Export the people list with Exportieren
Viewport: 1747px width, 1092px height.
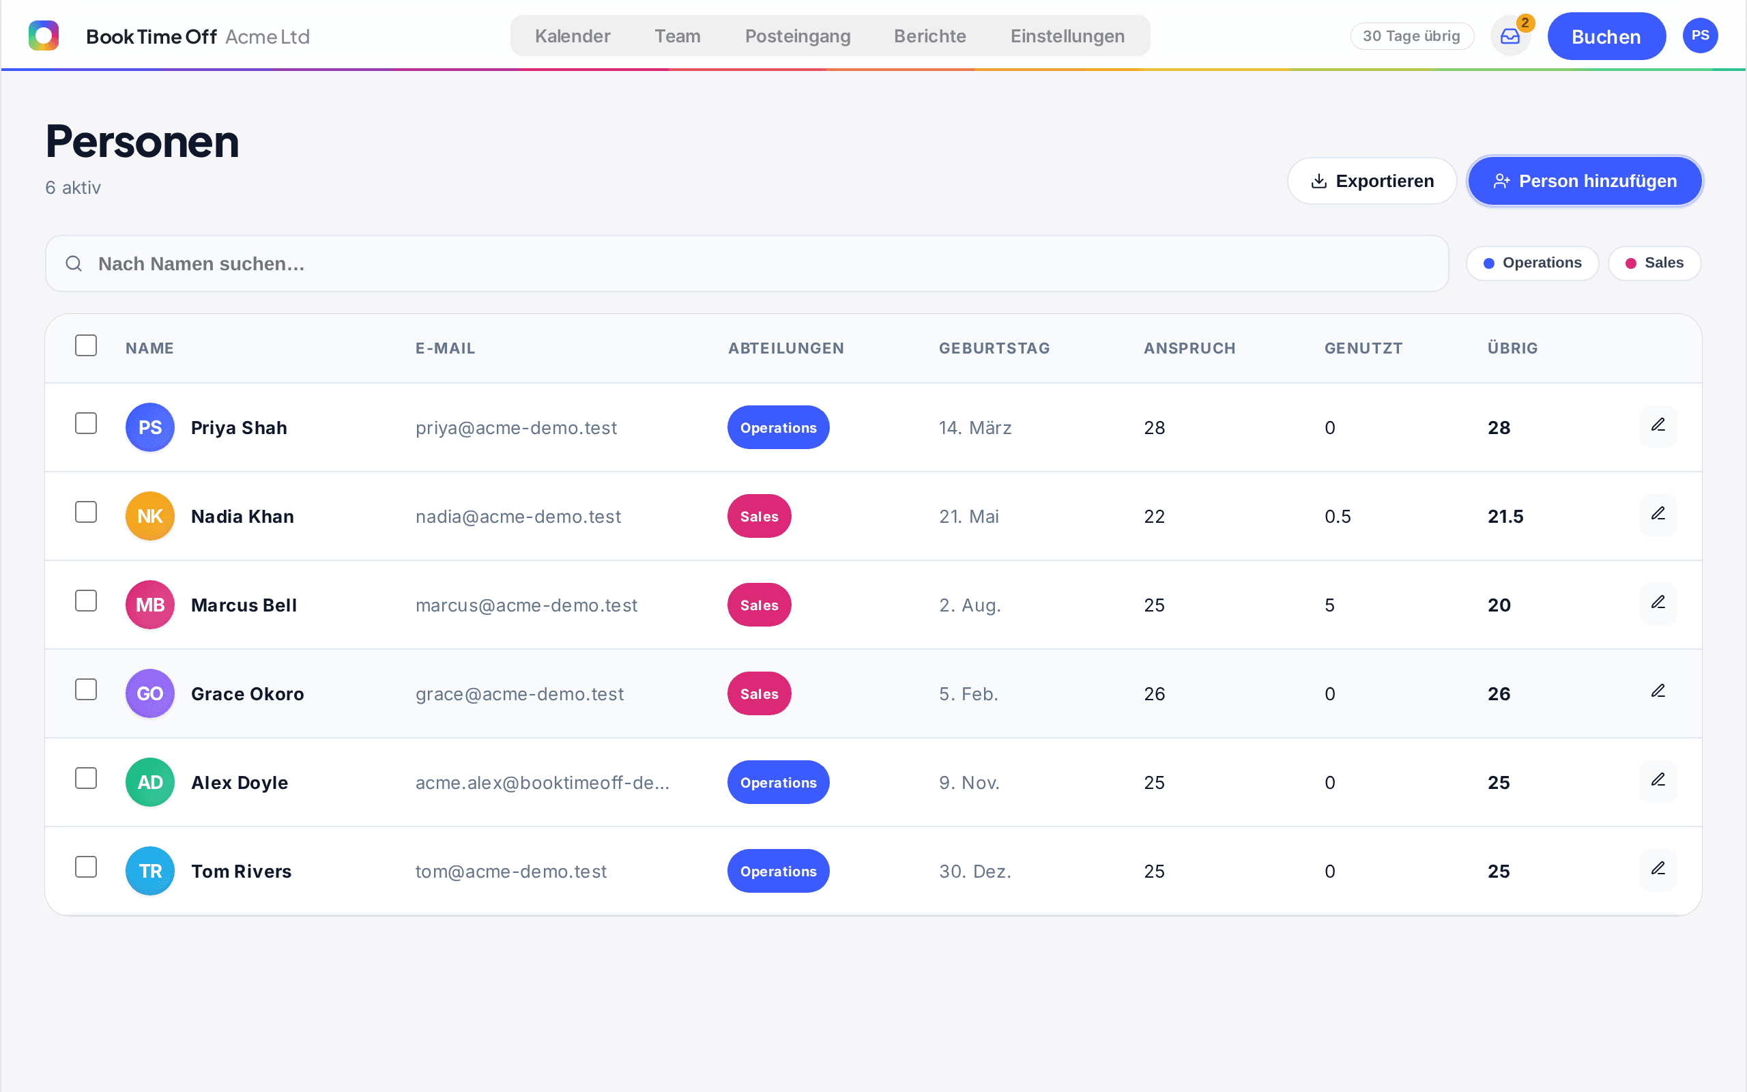[1372, 181]
